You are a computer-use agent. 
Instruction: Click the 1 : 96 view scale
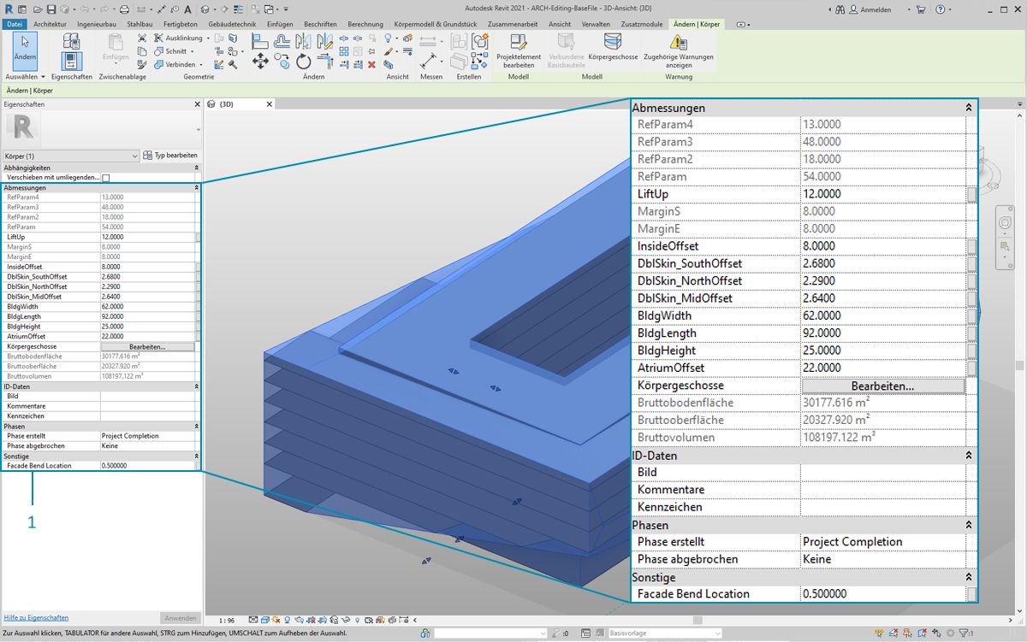tap(227, 621)
